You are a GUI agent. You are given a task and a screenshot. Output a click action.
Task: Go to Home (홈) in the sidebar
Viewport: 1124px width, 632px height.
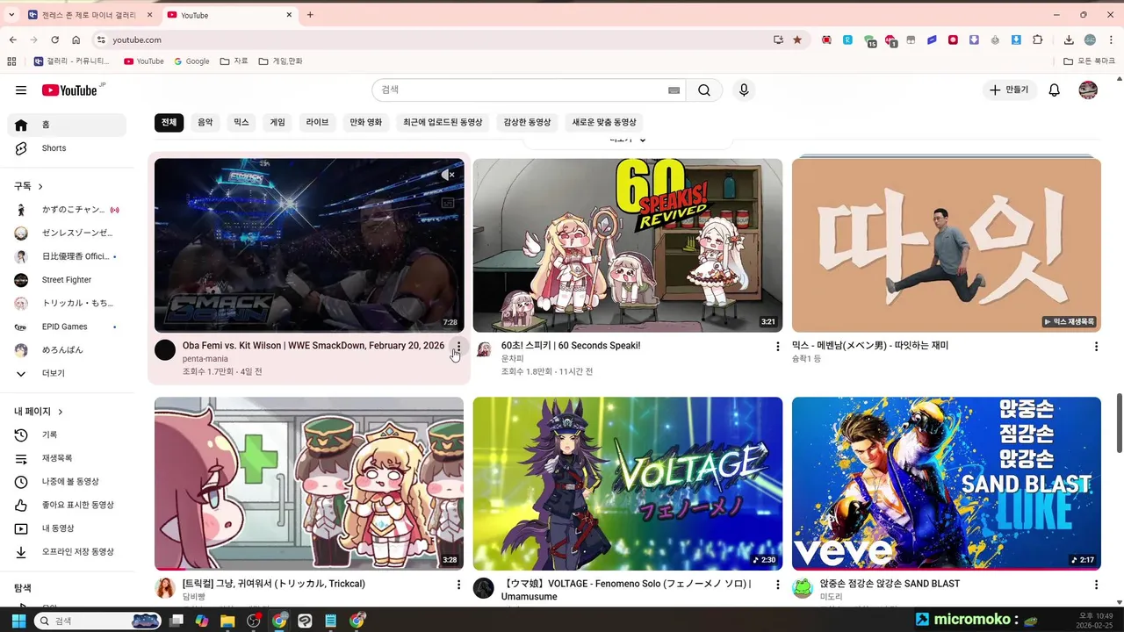pyautogui.click(x=67, y=125)
